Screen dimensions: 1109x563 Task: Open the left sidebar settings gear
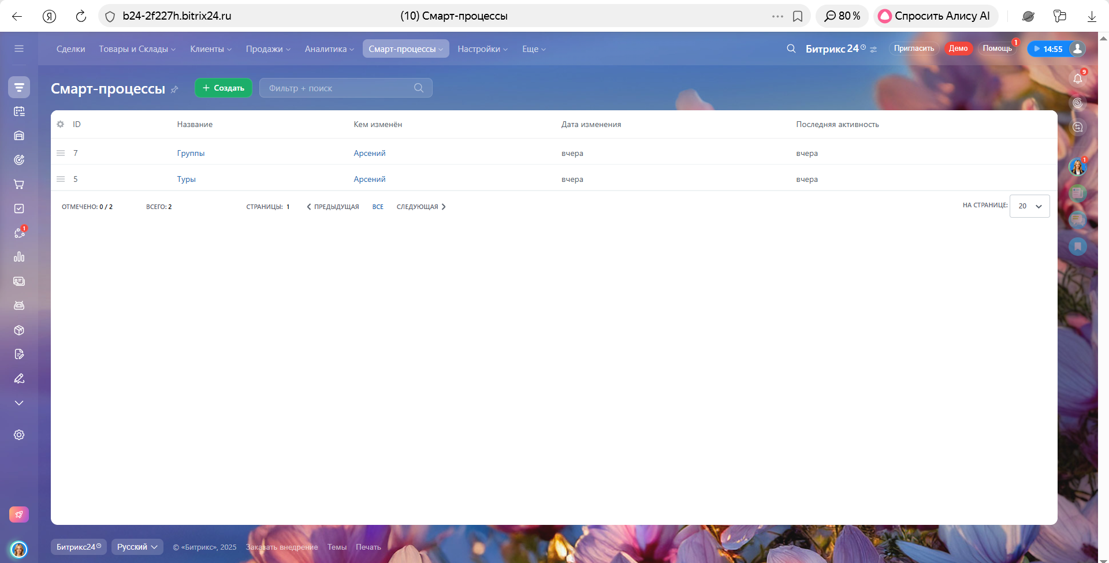[19, 435]
